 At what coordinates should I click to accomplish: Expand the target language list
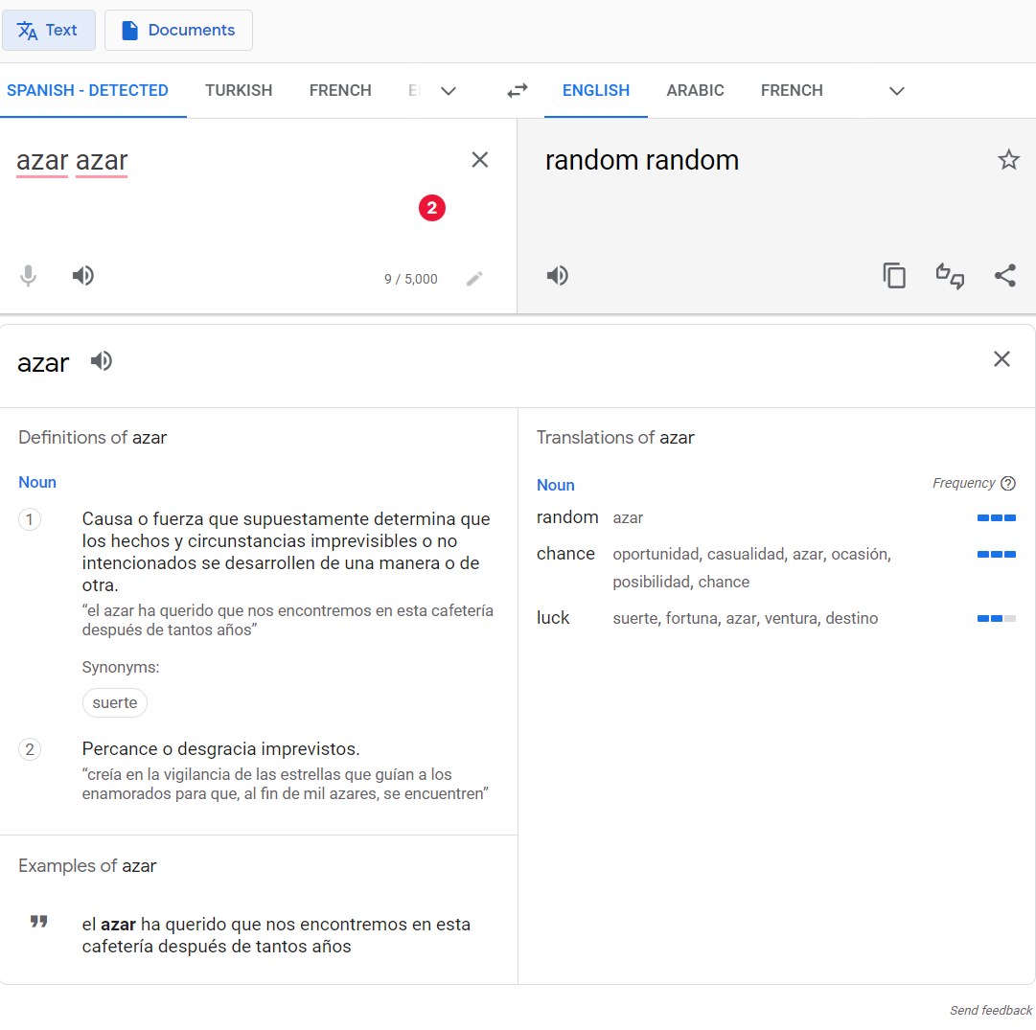pyautogui.click(x=896, y=91)
